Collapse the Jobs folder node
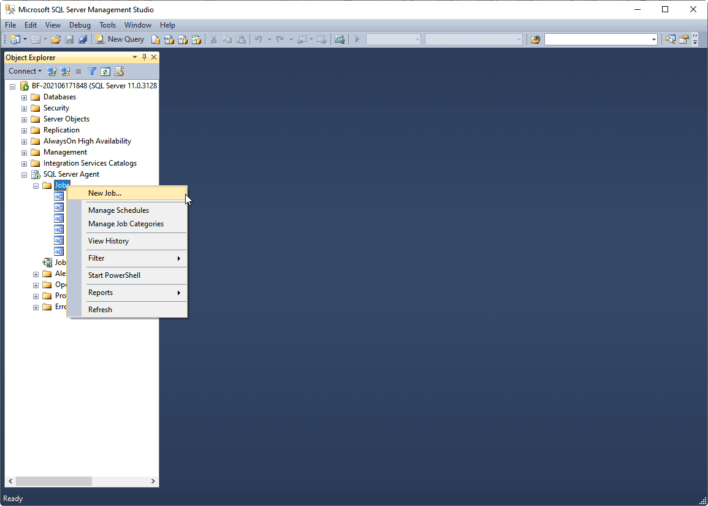This screenshot has width=708, height=506. tap(36, 186)
